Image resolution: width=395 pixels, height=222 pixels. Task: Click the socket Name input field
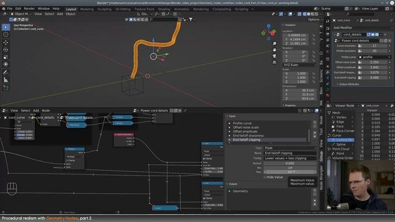(x=290, y=153)
